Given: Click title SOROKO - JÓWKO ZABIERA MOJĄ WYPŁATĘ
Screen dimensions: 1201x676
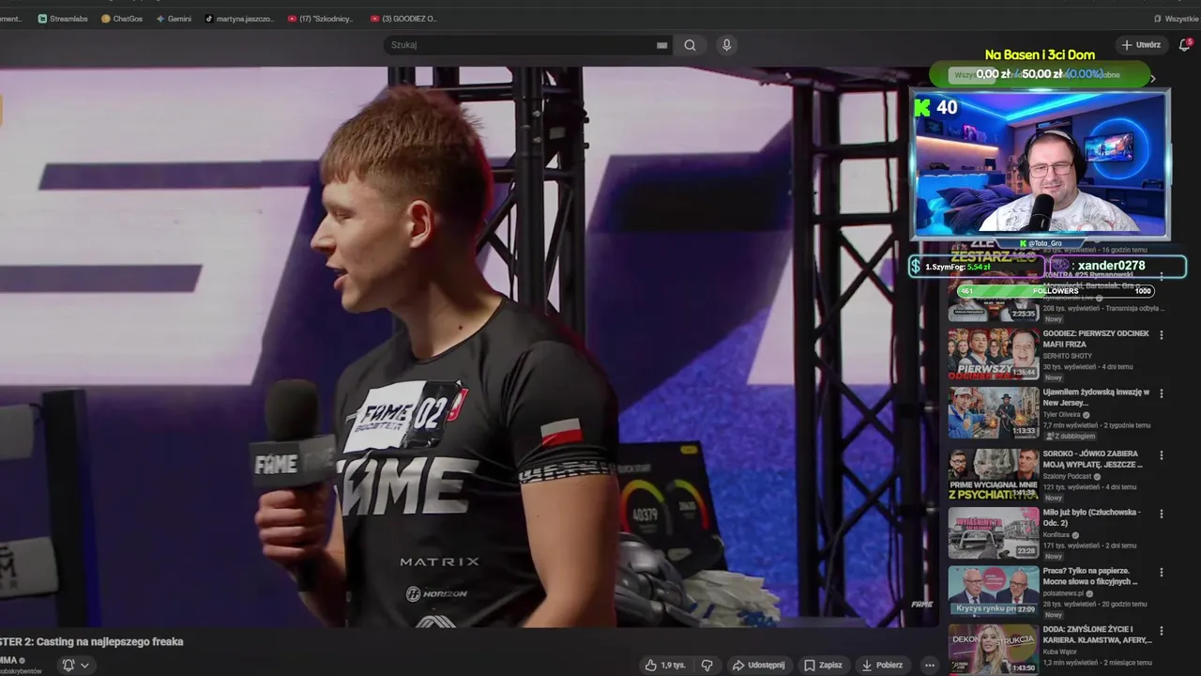Looking at the screenshot, I should pos(1093,458).
